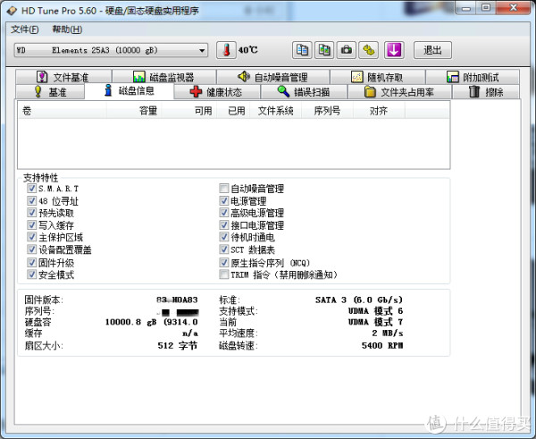Viewport: 536px width, 439px height.
Task: Click the HD Tune Pro title bar icon
Action: [12, 11]
